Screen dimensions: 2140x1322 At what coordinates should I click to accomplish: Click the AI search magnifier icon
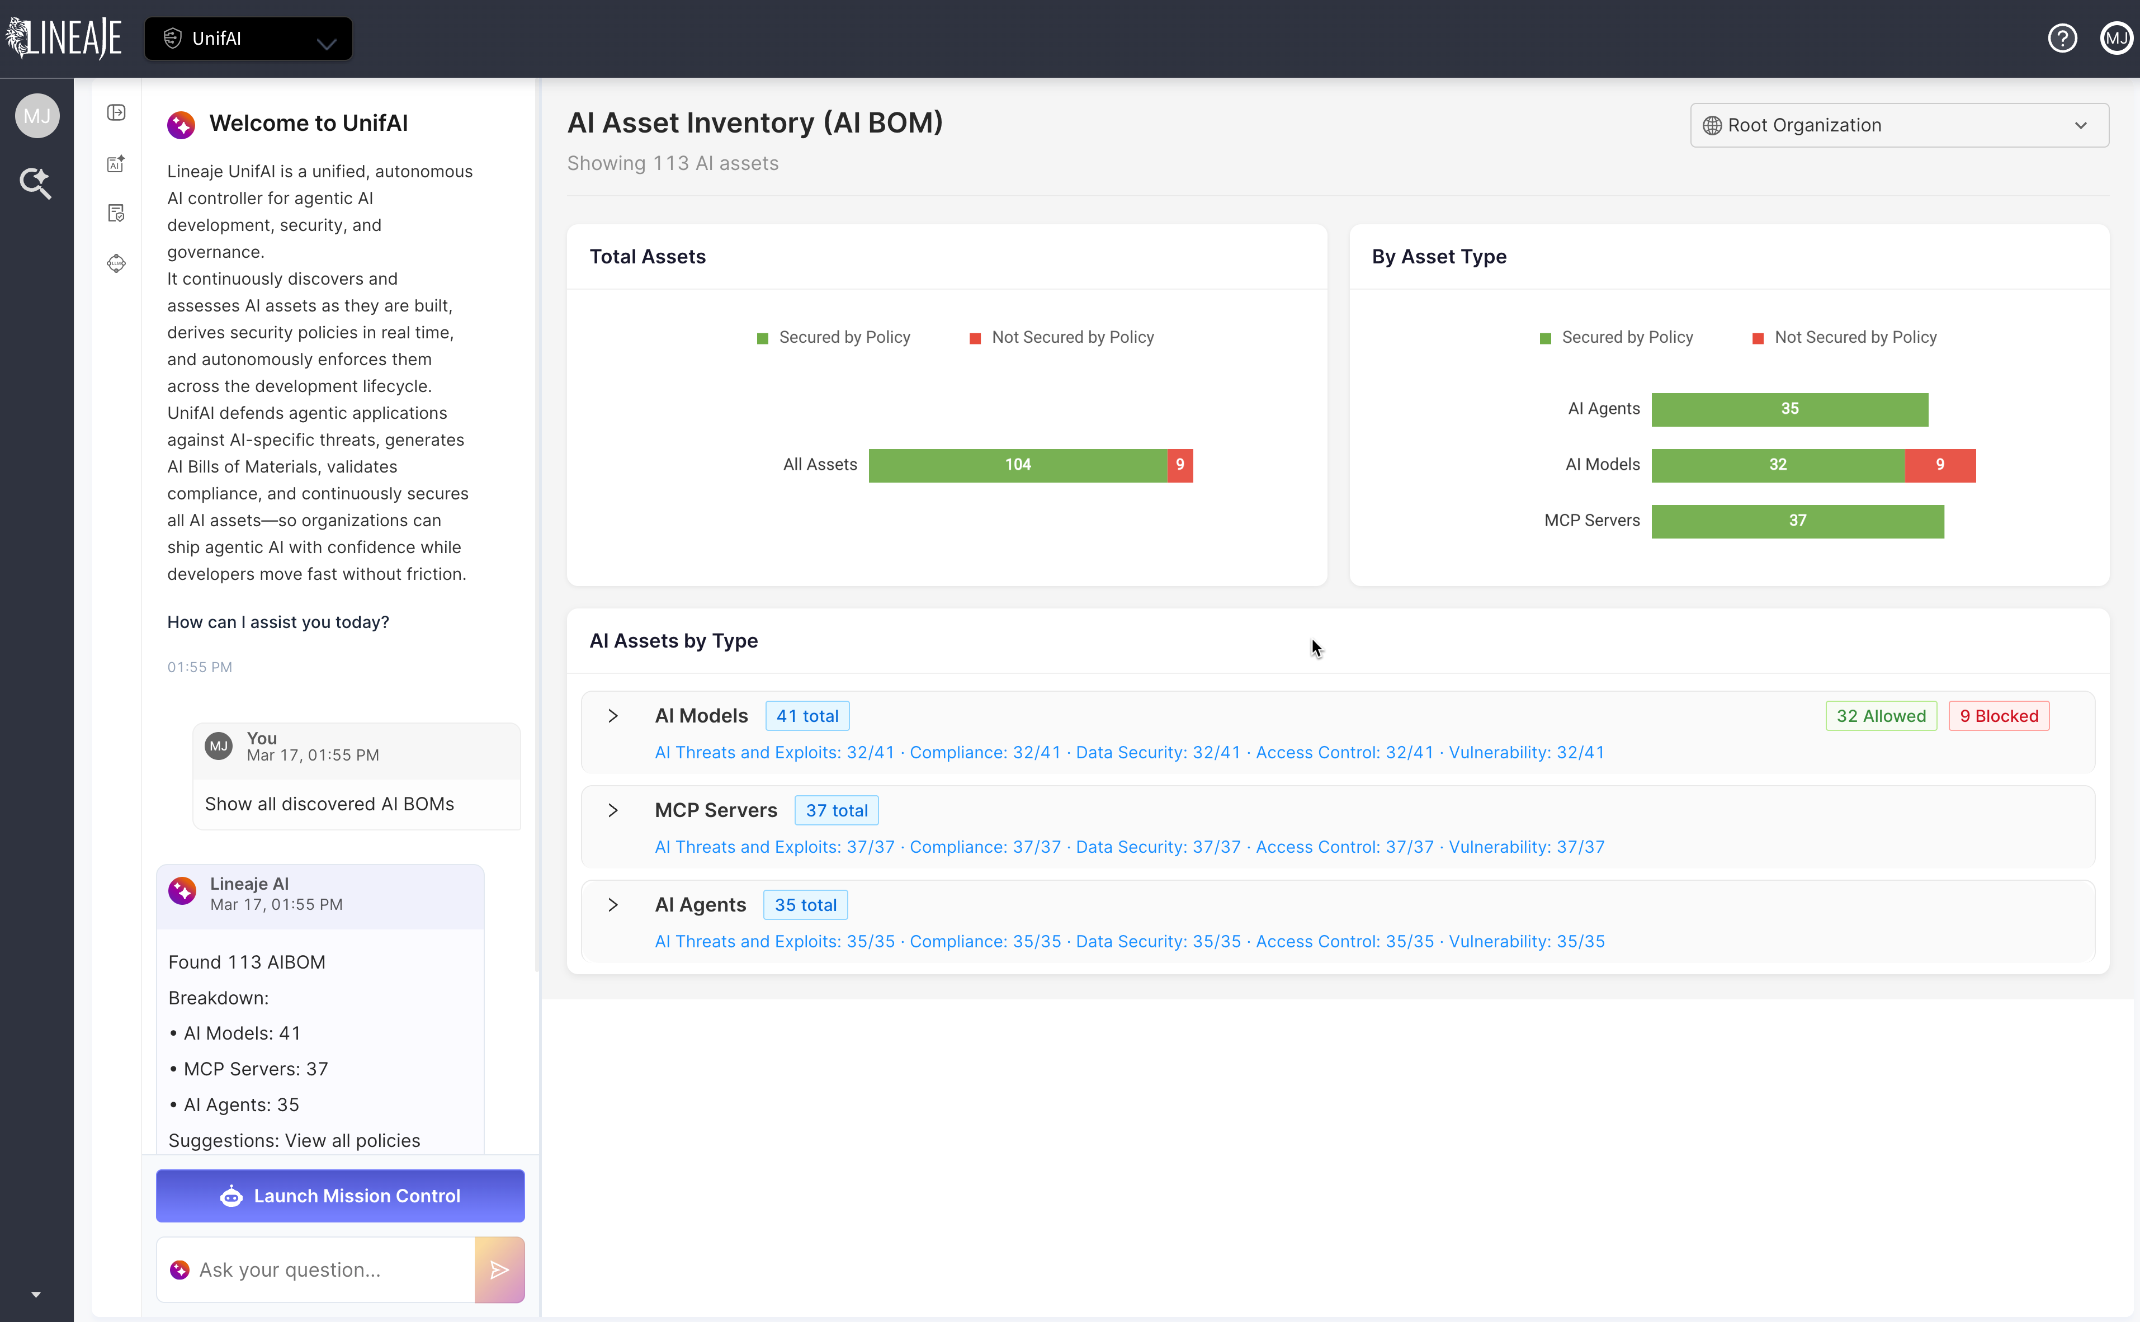point(36,183)
